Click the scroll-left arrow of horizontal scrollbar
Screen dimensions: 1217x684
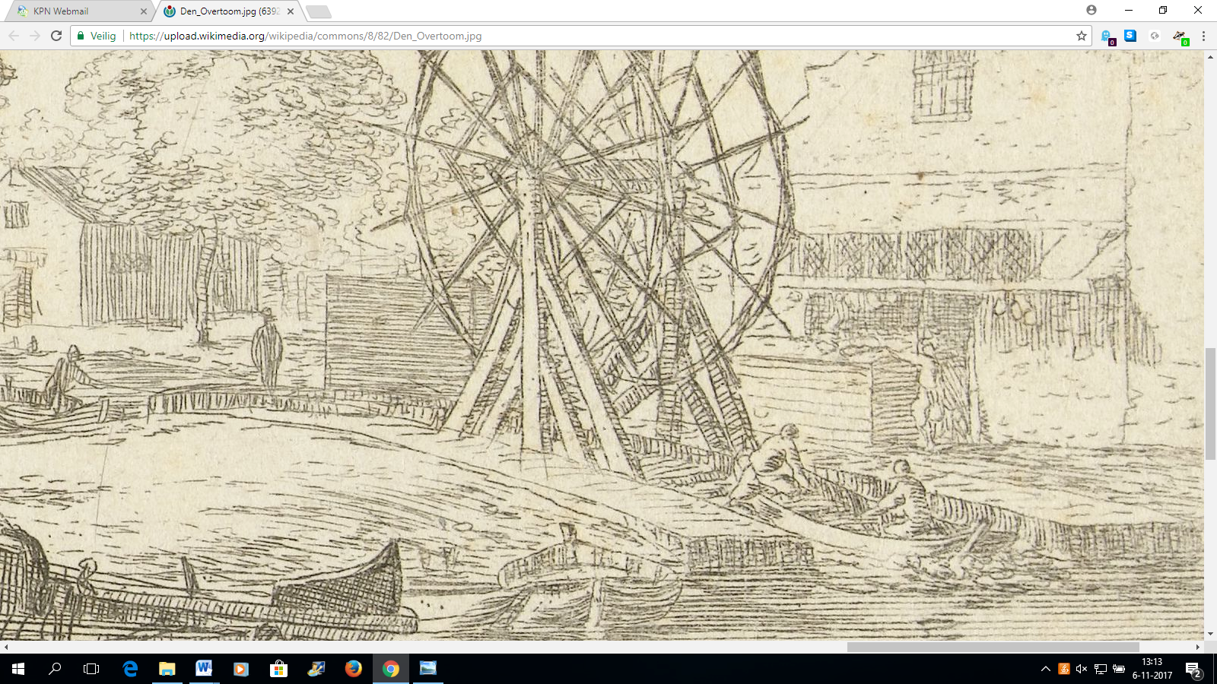click(6, 648)
